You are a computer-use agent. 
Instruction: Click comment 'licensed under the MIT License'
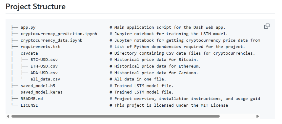(169, 105)
